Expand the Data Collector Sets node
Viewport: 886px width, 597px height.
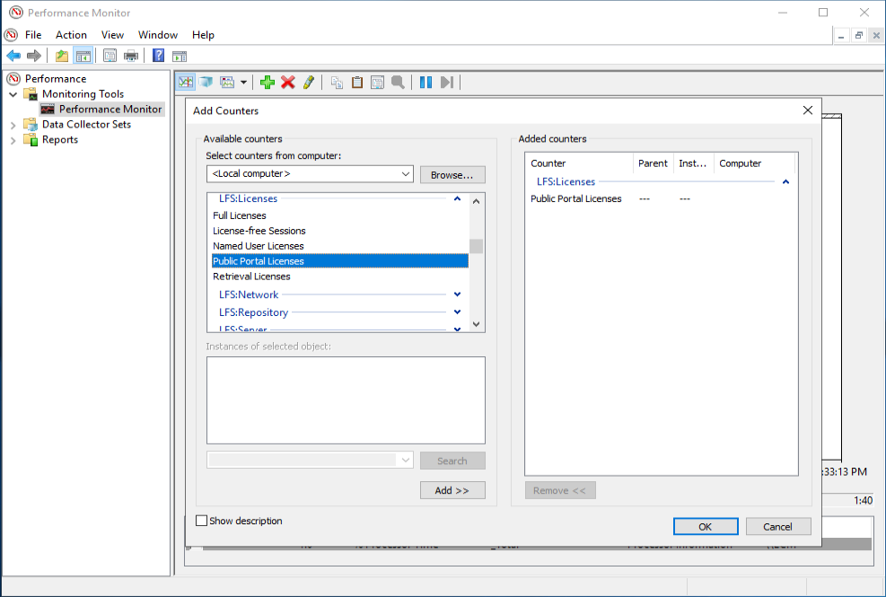pos(13,125)
